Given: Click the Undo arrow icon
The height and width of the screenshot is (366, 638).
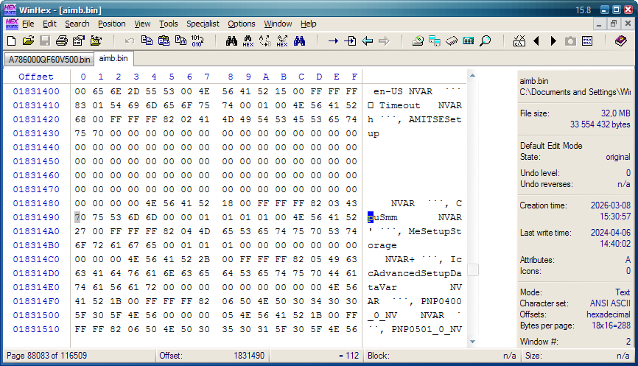Looking at the screenshot, I should [x=130, y=41].
